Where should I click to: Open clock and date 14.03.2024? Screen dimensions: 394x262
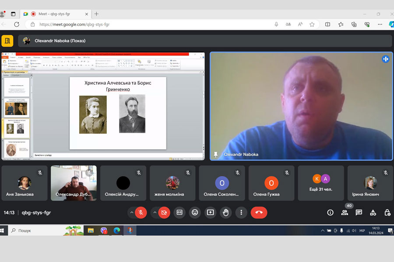376,231
